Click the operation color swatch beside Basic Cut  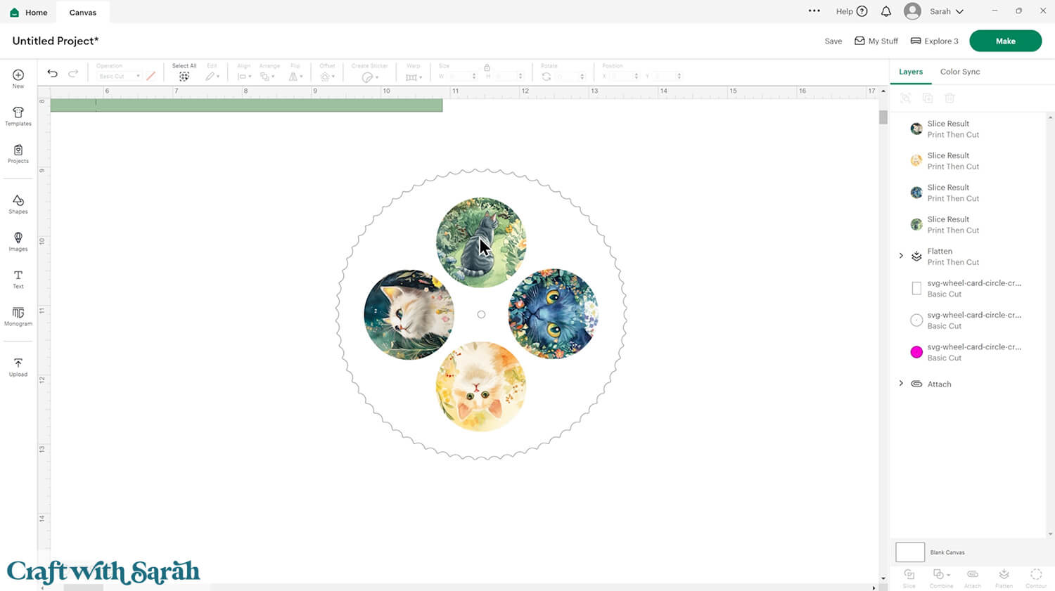(x=151, y=76)
